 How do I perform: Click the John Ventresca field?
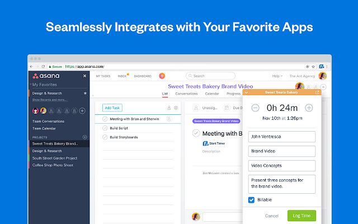(x=282, y=137)
